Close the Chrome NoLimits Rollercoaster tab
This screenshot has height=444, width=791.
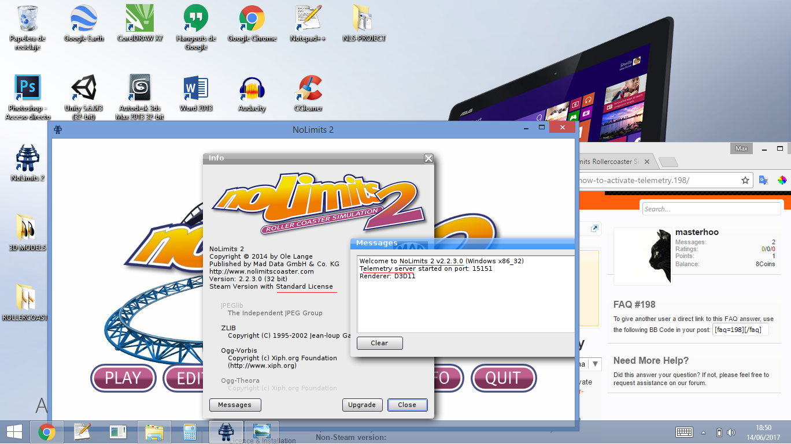tap(647, 162)
